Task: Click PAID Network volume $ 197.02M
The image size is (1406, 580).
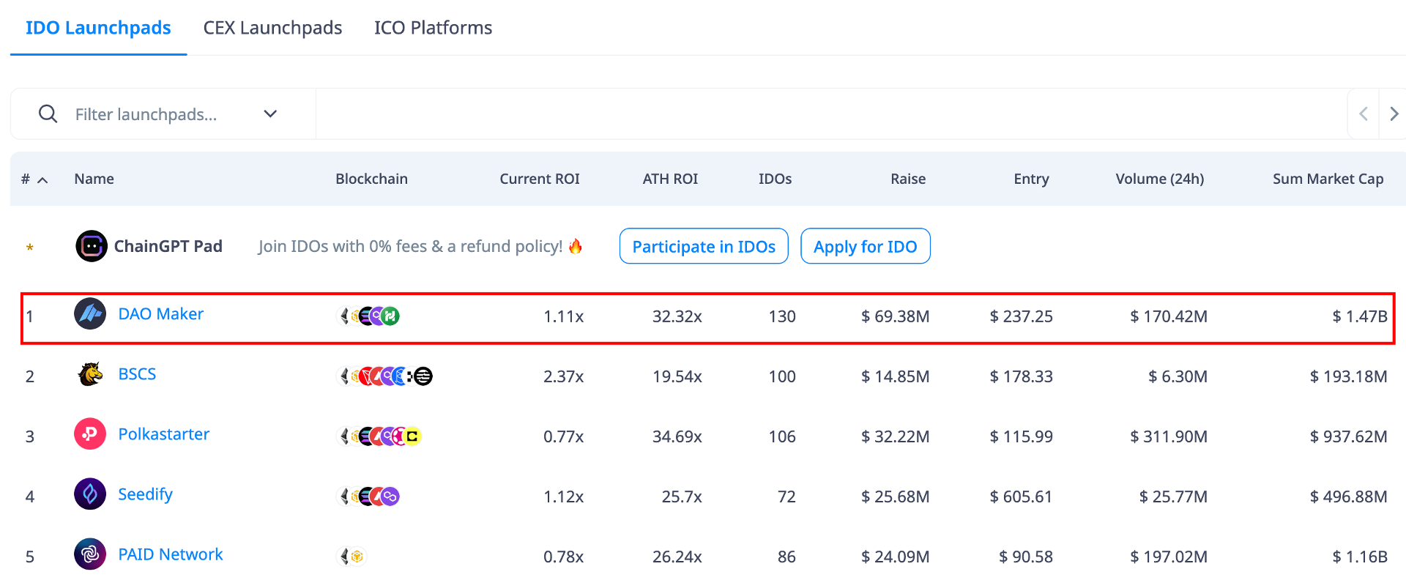Action: [1169, 557]
